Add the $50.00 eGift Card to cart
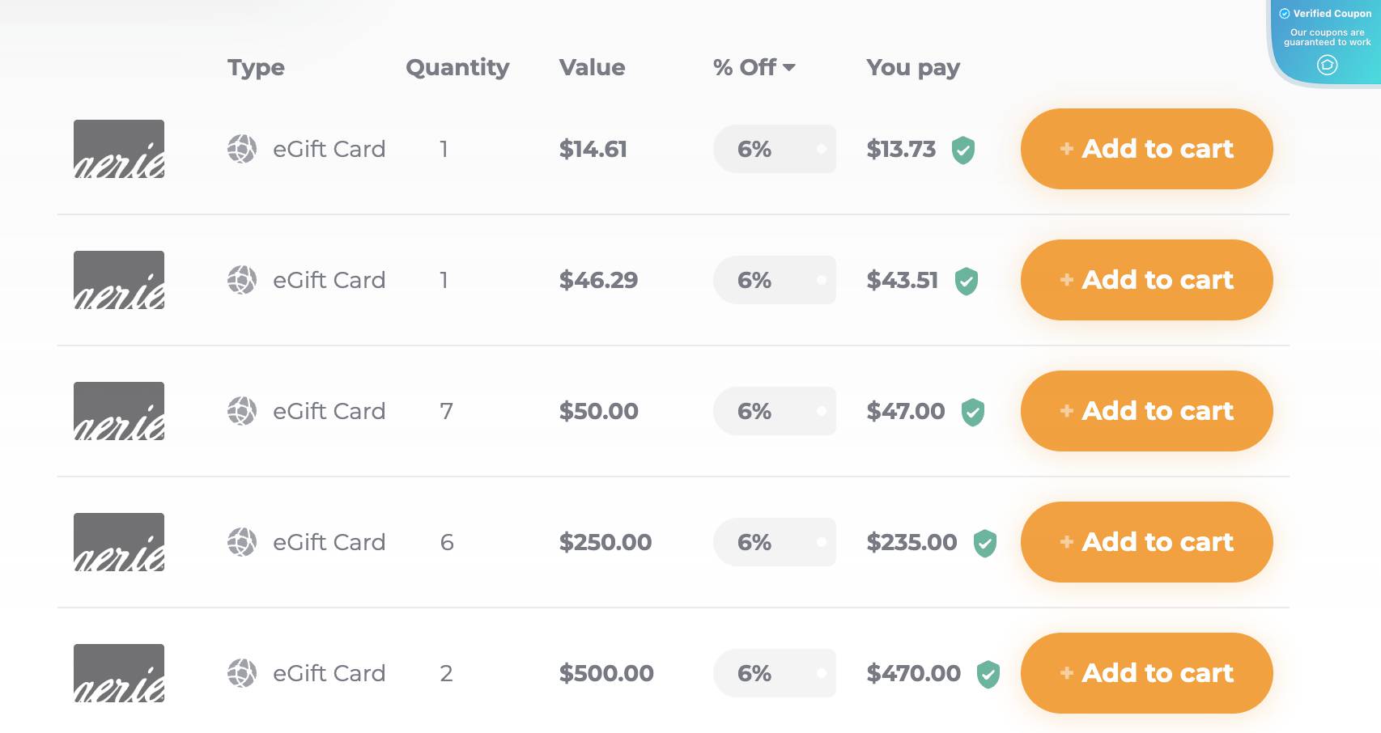1381x733 pixels. point(1146,411)
